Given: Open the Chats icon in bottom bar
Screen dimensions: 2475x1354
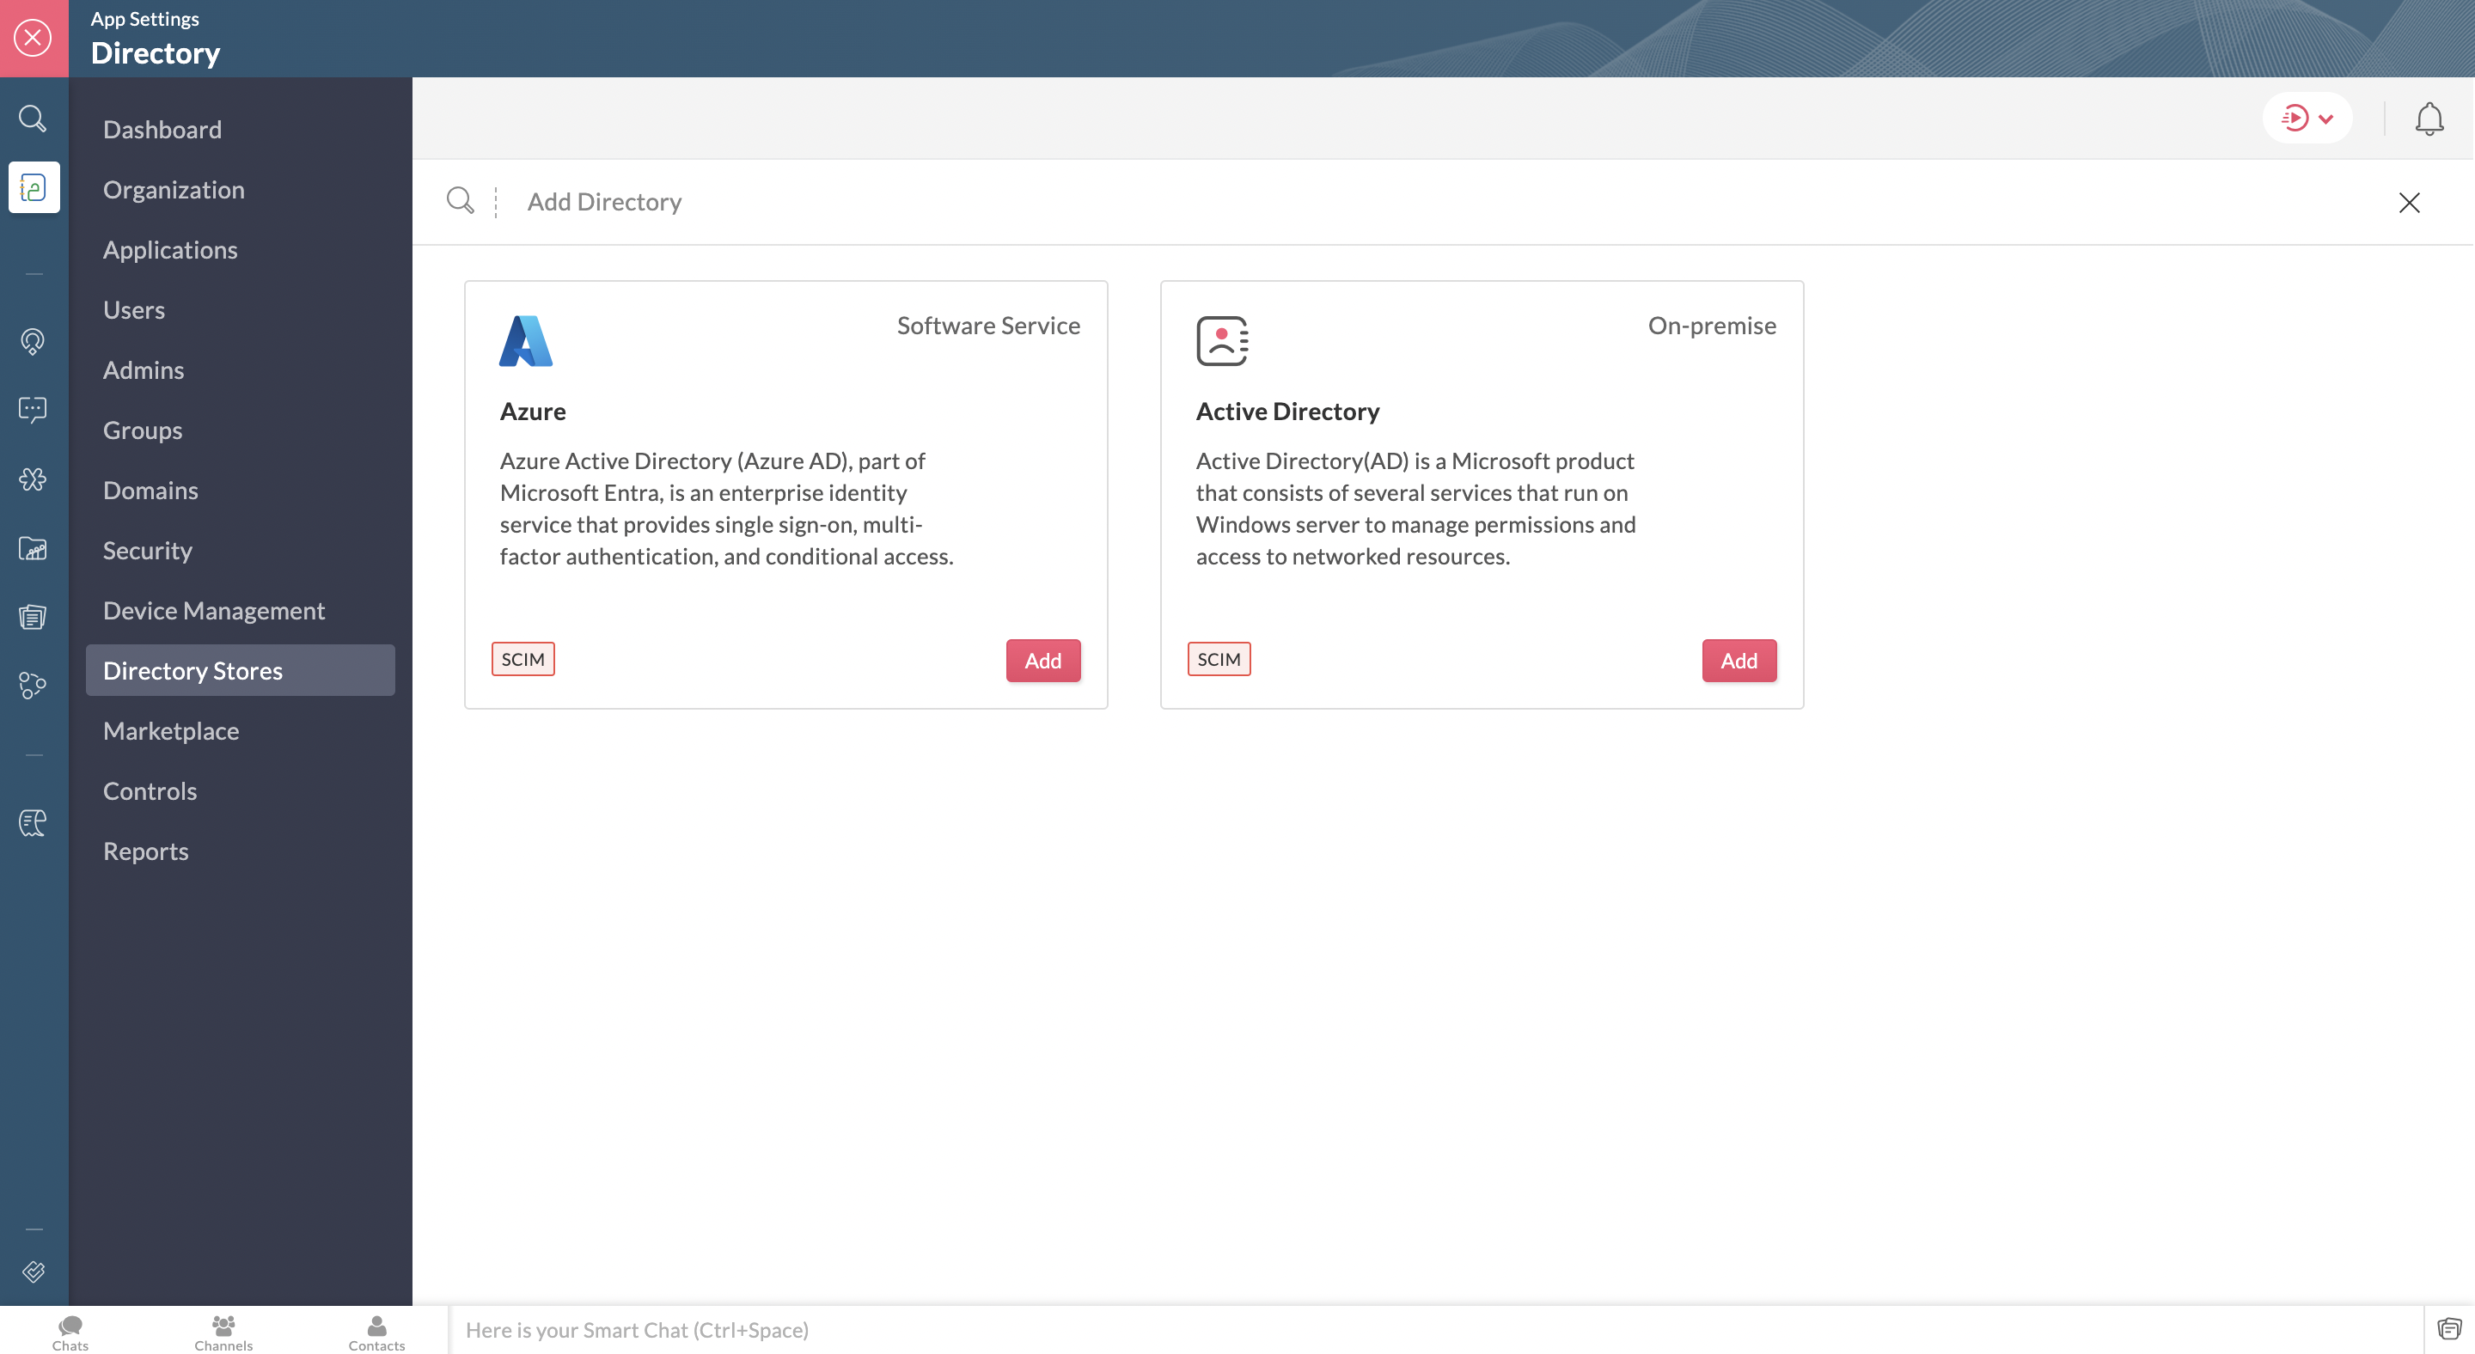Looking at the screenshot, I should (x=70, y=1331).
